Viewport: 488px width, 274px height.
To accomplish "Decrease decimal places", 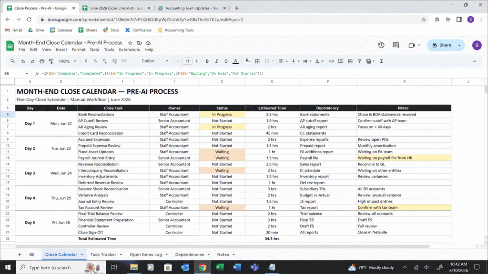I will point(104,61).
